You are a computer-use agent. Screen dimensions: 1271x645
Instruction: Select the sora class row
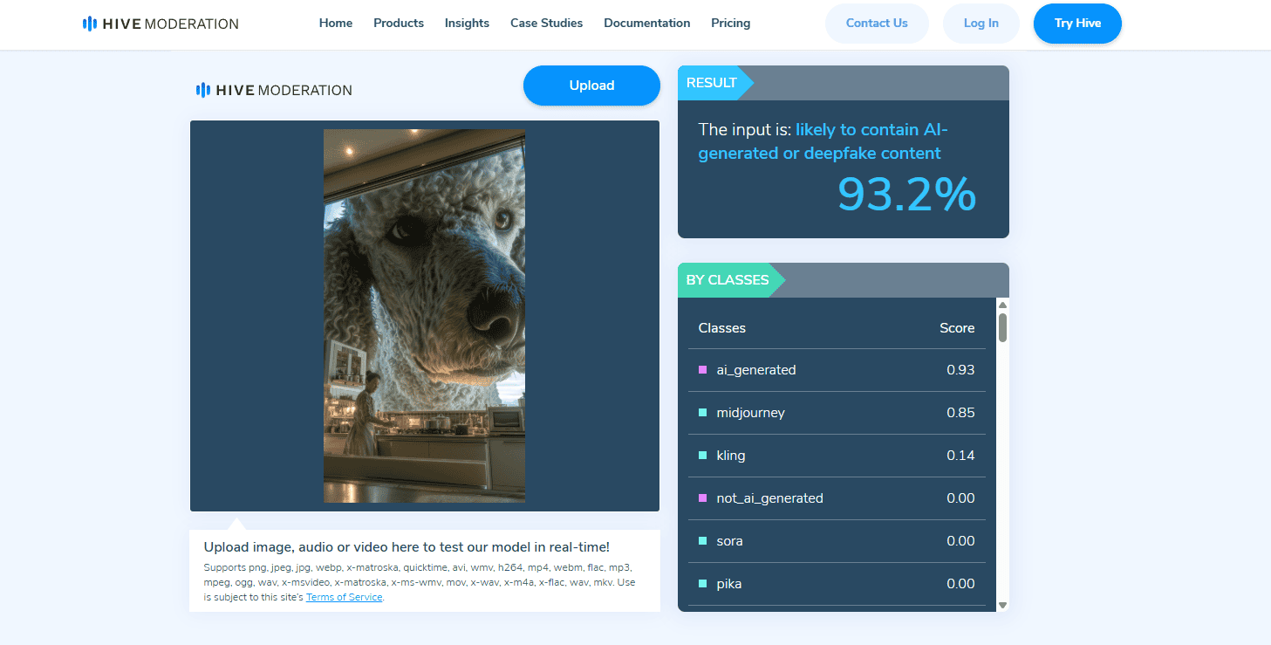click(x=837, y=541)
